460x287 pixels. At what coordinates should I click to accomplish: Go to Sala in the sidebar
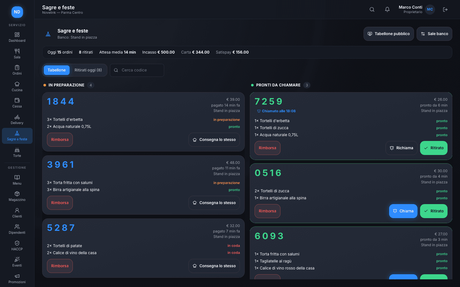click(17, 54)
